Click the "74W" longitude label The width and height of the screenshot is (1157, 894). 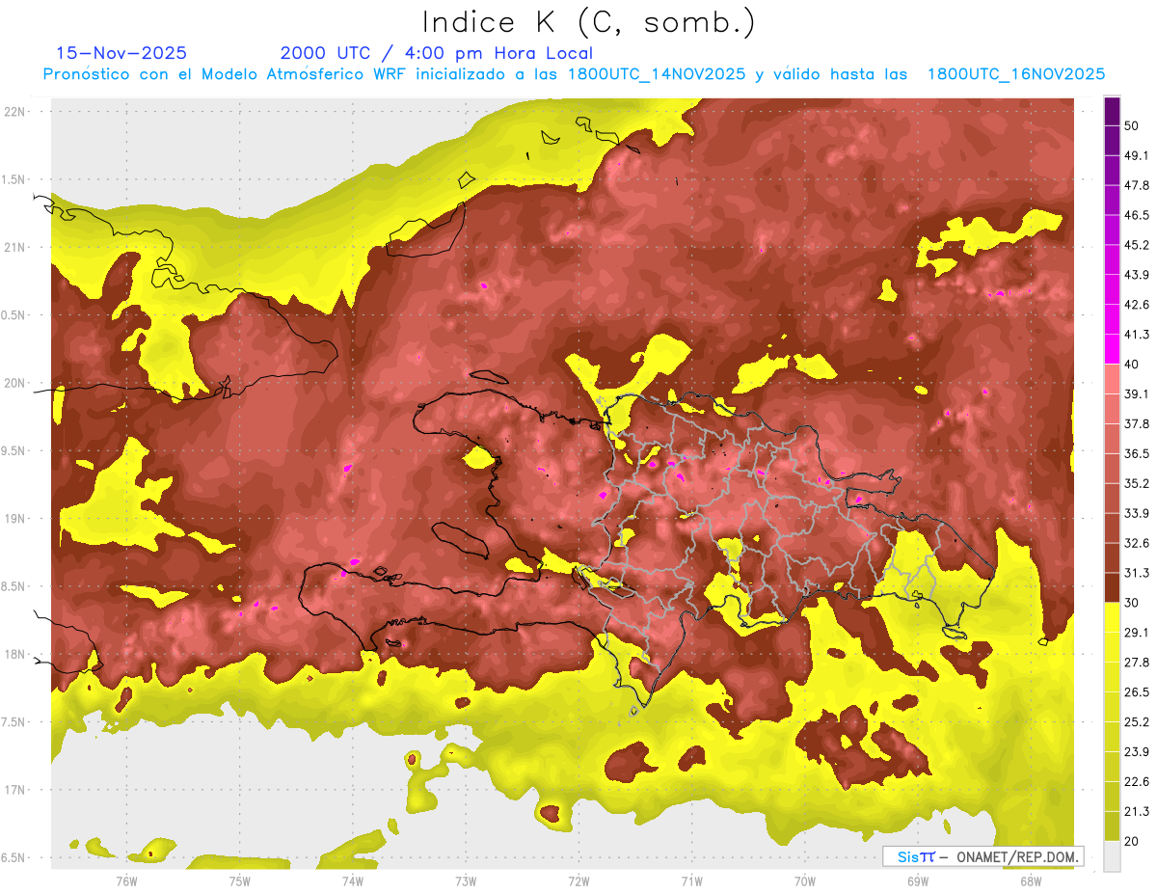pos(353,880)
